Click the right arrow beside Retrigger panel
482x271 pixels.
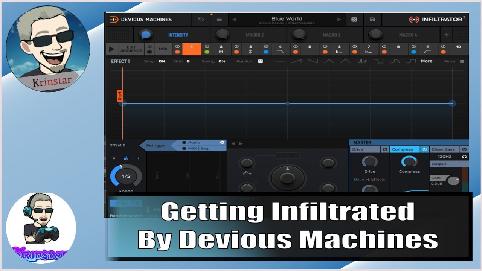[x=241, y=143]
